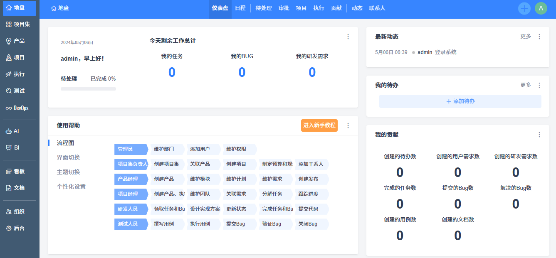556x258 pixels.
Task: Click the AI robot icon in sidebar
Action: (x=9, y=131)
